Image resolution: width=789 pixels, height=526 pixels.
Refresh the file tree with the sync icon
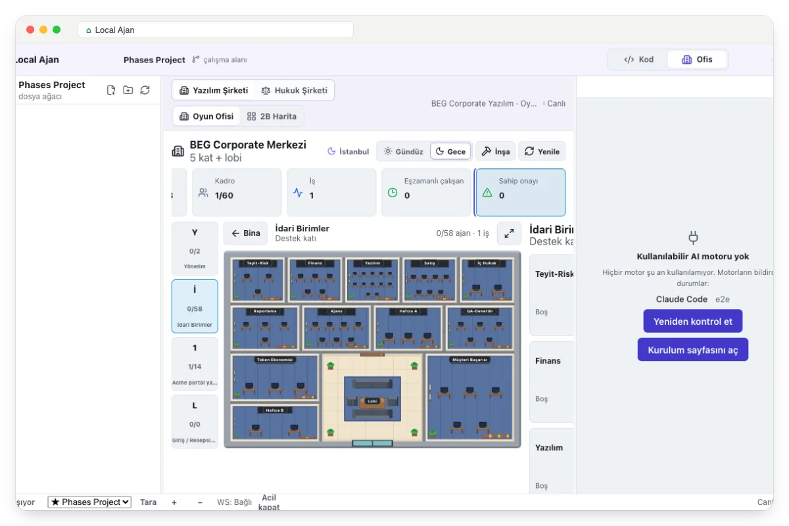coord(145,90)
